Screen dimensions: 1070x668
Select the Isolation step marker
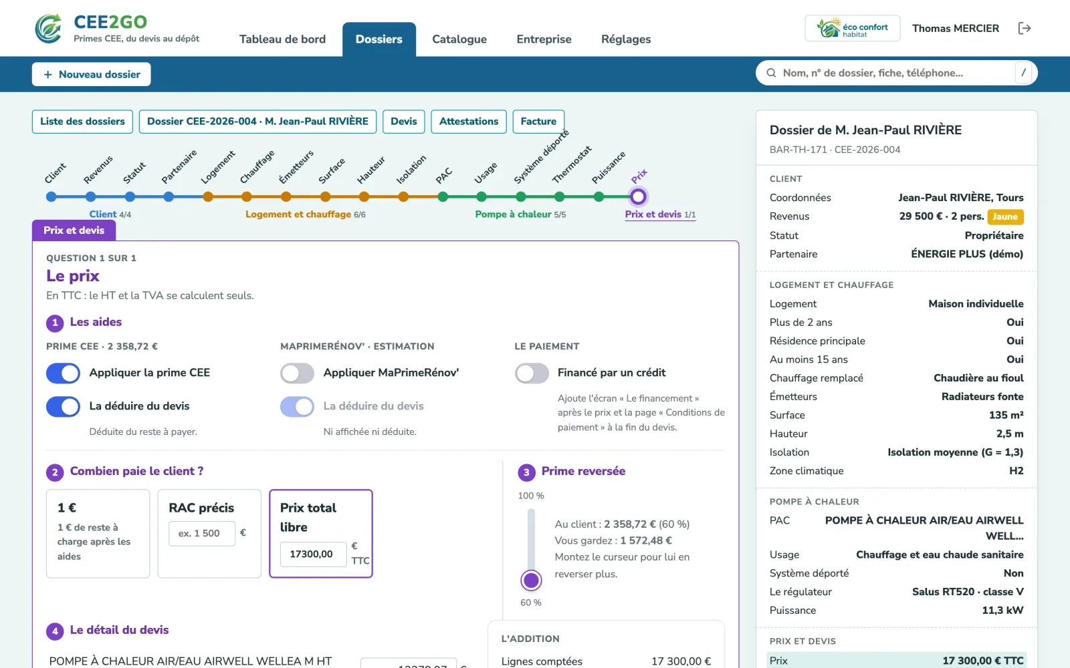click(x=403, y=196)
